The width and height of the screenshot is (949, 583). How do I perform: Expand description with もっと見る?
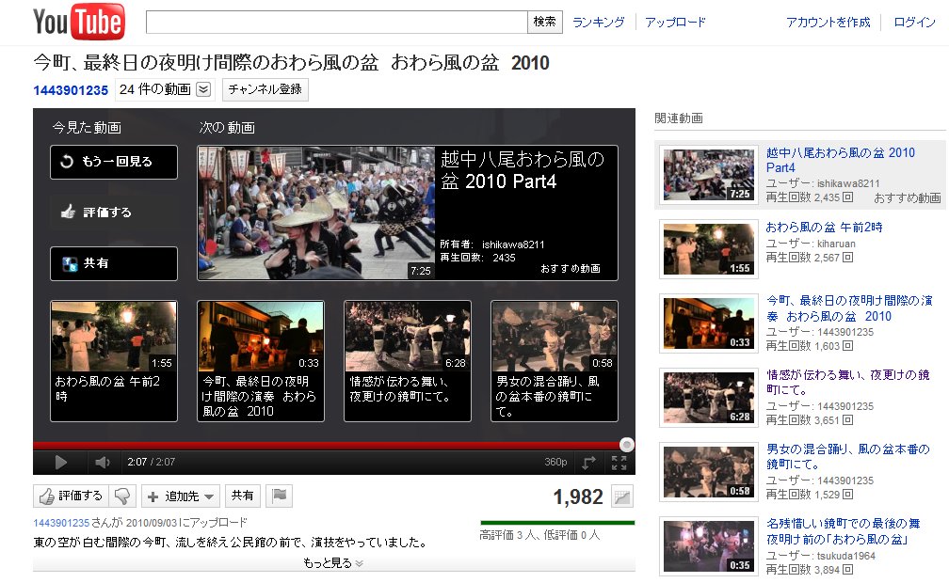333,563
